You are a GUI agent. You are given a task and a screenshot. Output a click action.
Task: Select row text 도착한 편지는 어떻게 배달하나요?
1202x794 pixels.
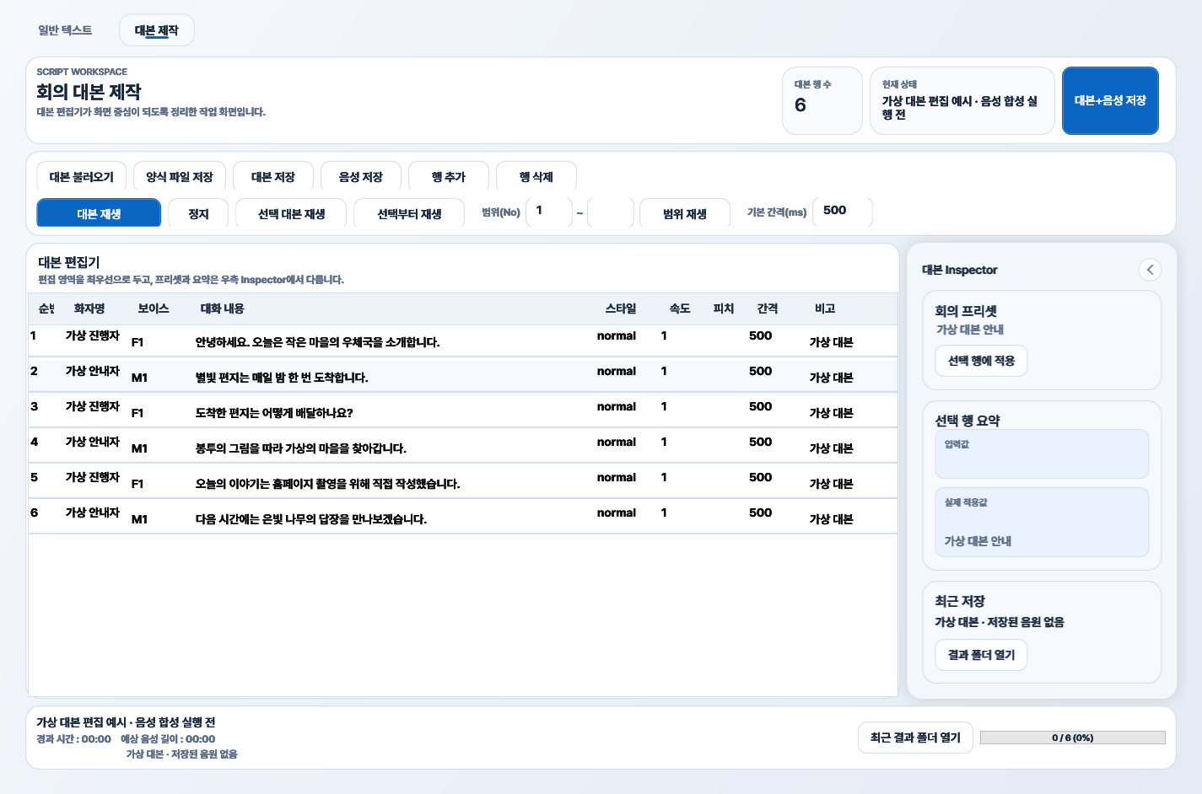[274, 413]
